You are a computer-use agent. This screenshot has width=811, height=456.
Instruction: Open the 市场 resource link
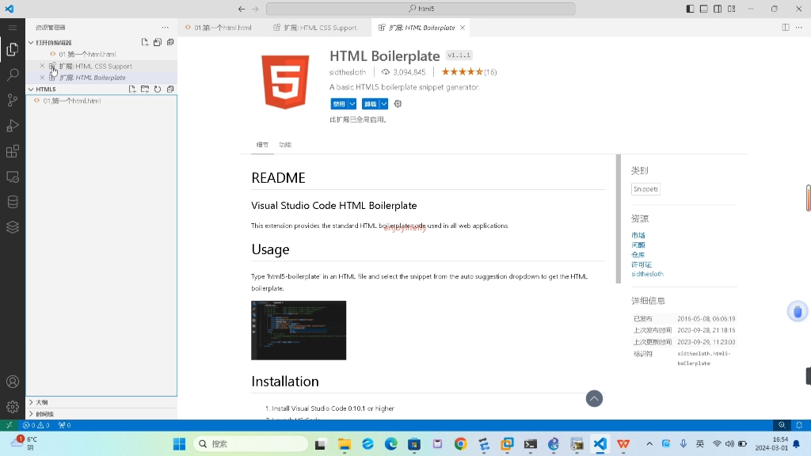pos(638,234)
